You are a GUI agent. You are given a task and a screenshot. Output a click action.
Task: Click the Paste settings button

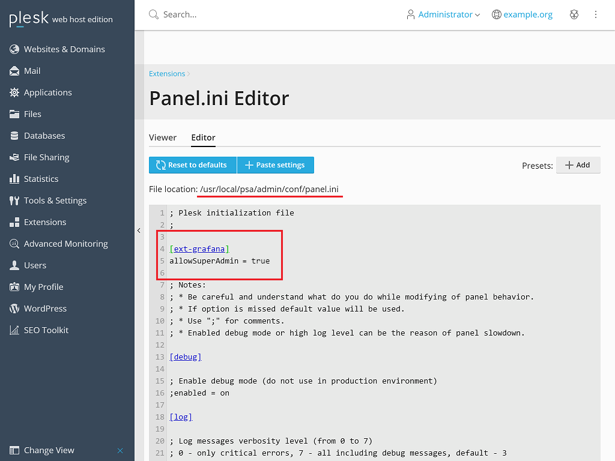276,165
